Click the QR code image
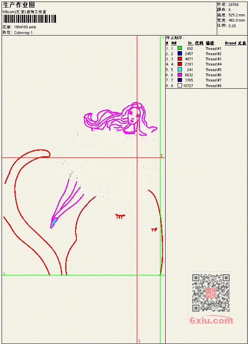The image size is (248, 344). (211, 292)
